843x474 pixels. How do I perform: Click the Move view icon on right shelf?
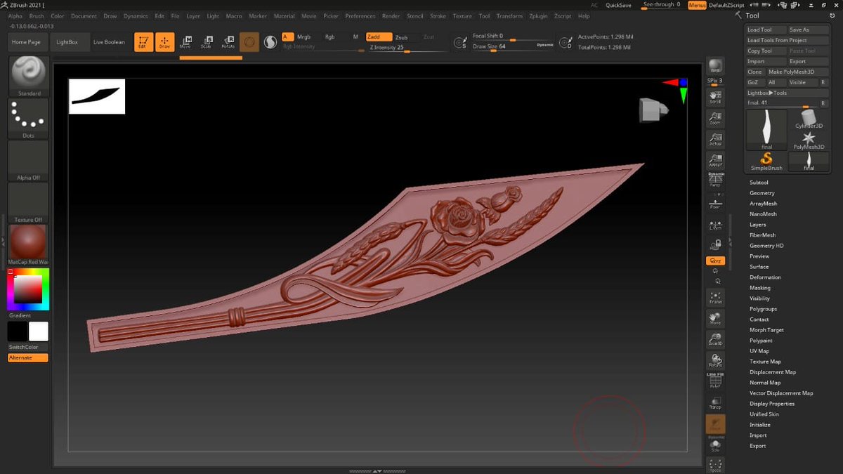click(x=715, y=318)
